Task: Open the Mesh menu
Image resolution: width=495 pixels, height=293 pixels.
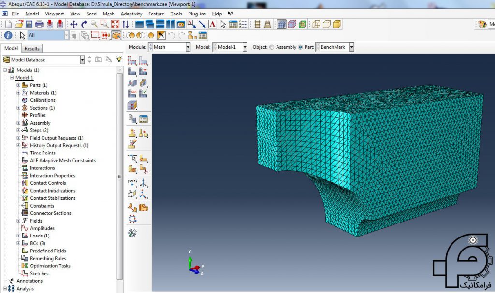Action: [x=109, y=14]
